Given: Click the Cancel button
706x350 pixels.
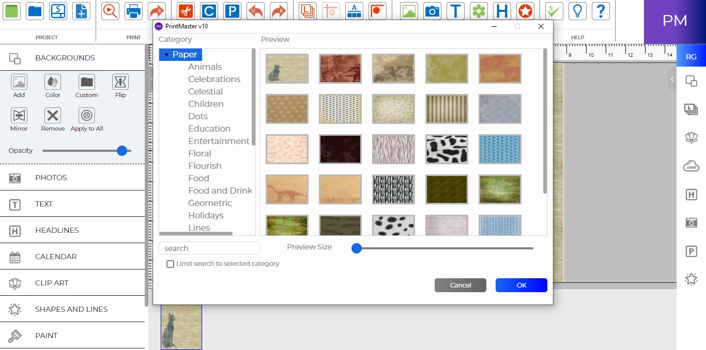Looking at the screenshot, I should pyautogui.click(x=461, y=285).
